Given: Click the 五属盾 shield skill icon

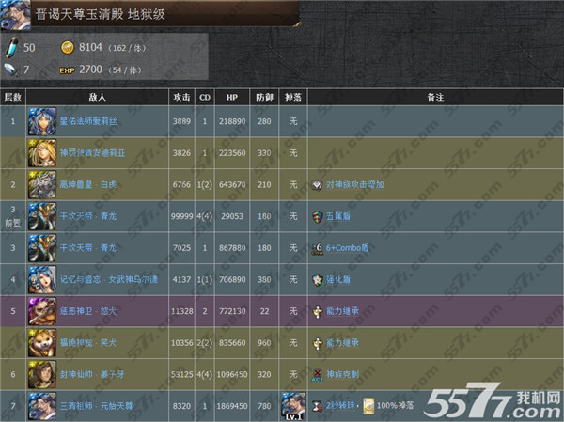Looking at the screenshot, I should (x=319, y=217).
